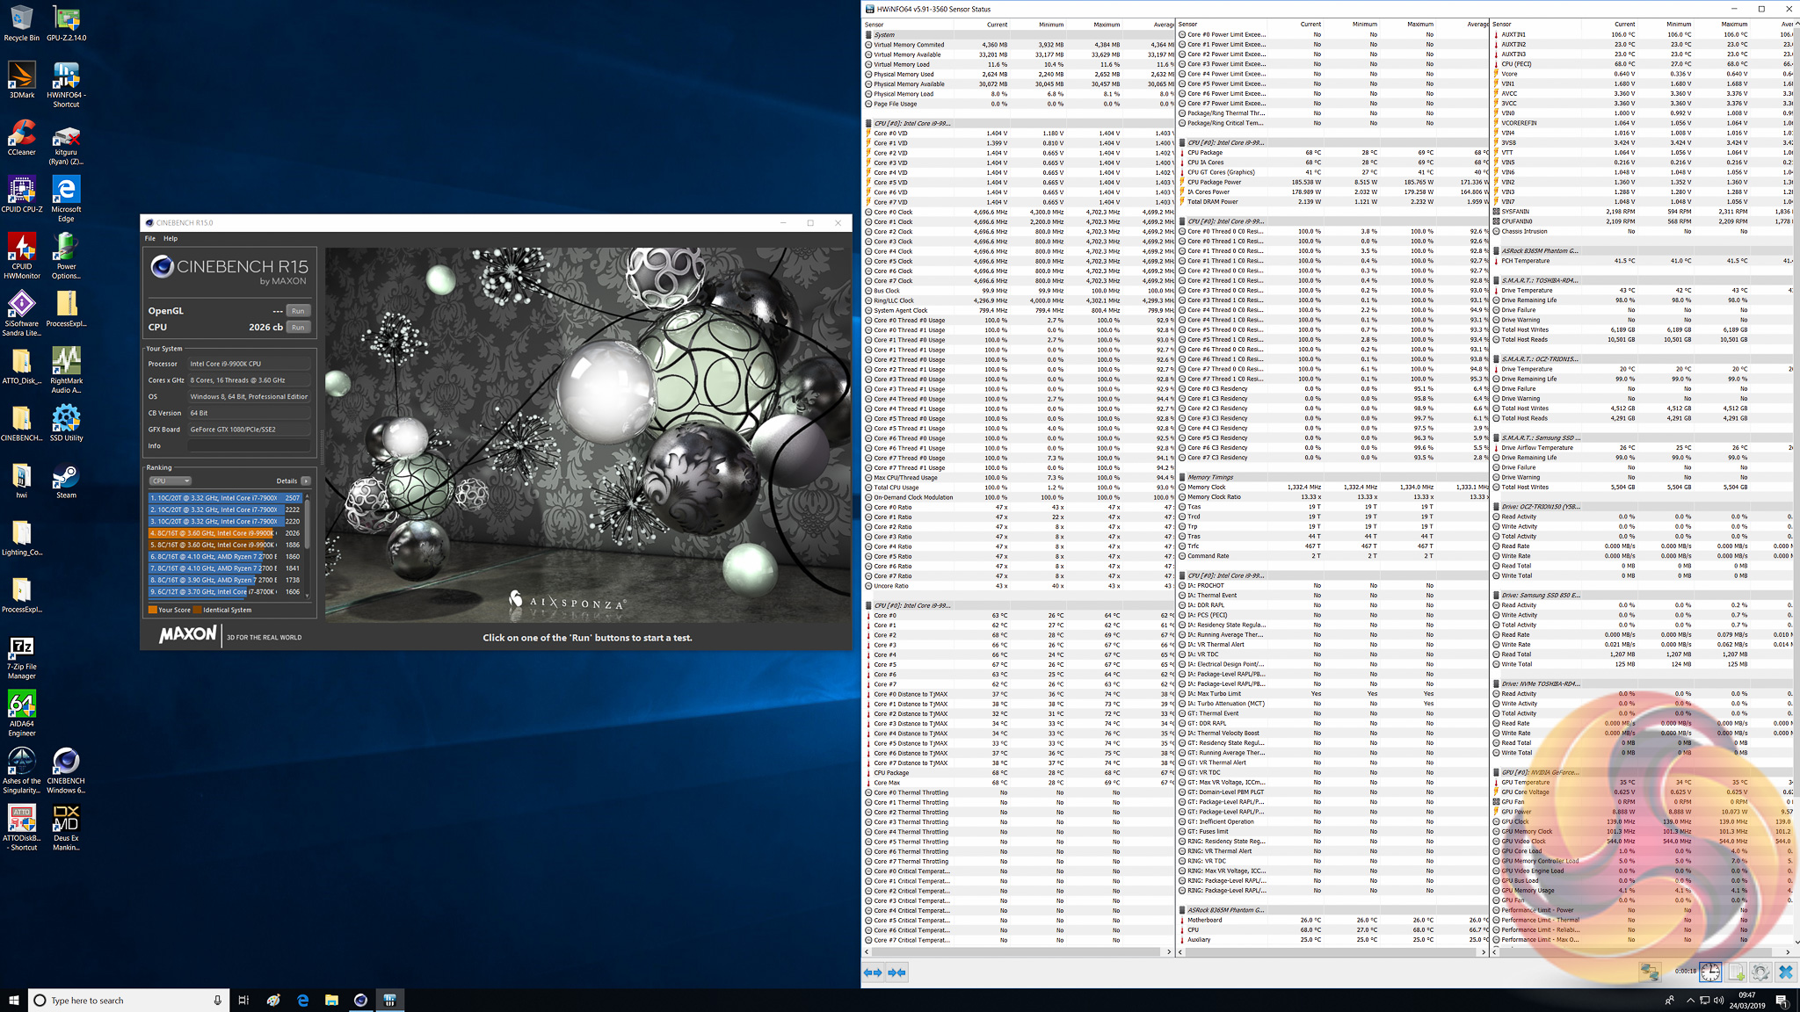Click the HWiNFO reset clock icon
This screenshot has width=1800, height=1012.
1709,972
